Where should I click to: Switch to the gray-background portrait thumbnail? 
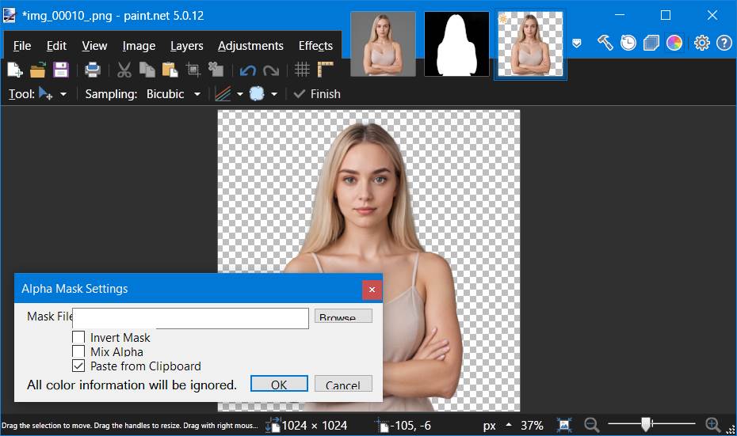coord(383,44)
